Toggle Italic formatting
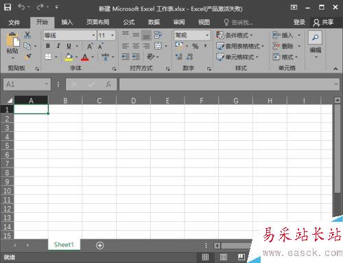The image size is (343, 263). [58, 46]
